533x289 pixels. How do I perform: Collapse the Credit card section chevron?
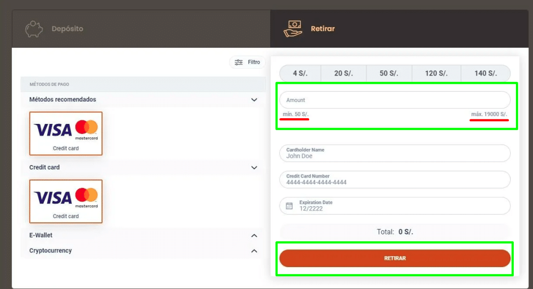click(x=254, y=168)
